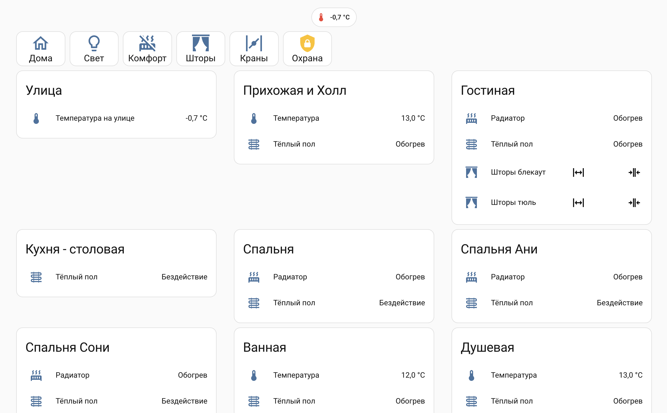Close the Шторы тюль curtains
Viewport: 667px width, 413px height.
click(x=634, y=203)
